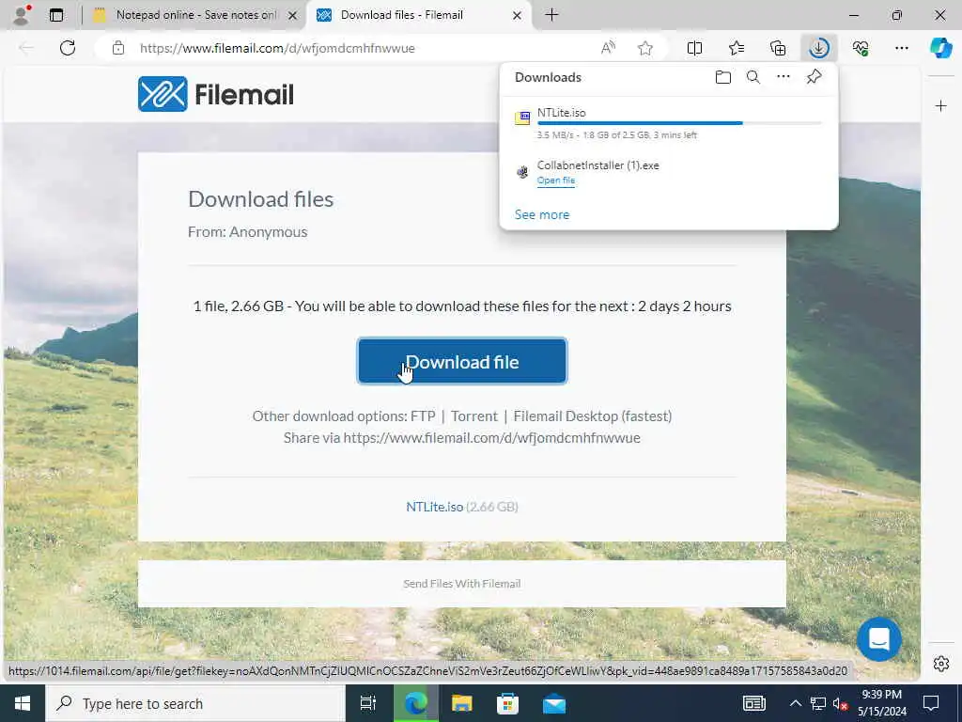The height and width of the screenshot is (722, 962).
Task: Open the tab actions menu icon
Action: (x=55, y=15)
